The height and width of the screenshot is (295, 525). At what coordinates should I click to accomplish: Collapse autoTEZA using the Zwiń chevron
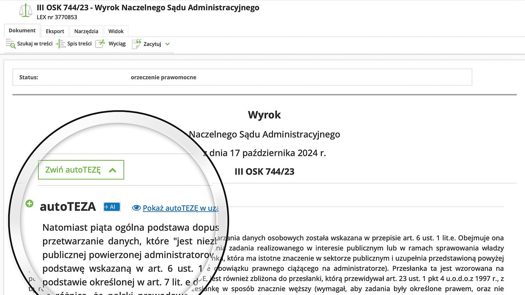pyautogui.click(x=113, y=170)
